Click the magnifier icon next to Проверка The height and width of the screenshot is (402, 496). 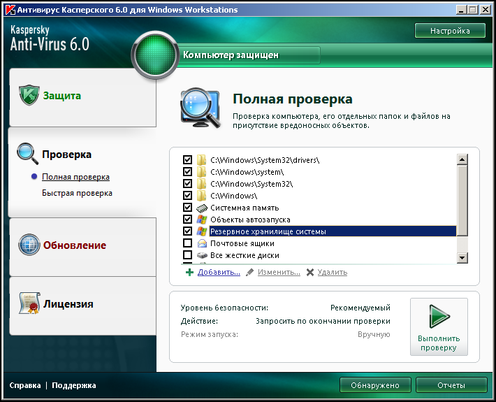pyautogui.click(x=27, y=154)
